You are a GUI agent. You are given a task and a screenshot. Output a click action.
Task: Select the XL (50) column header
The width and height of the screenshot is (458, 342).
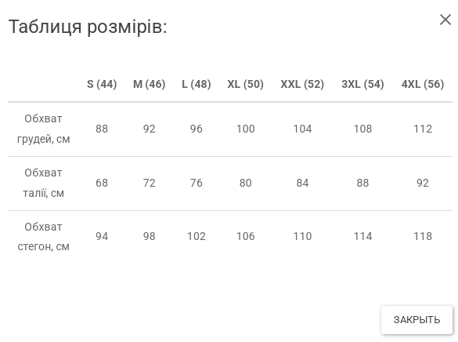[245, 84]
